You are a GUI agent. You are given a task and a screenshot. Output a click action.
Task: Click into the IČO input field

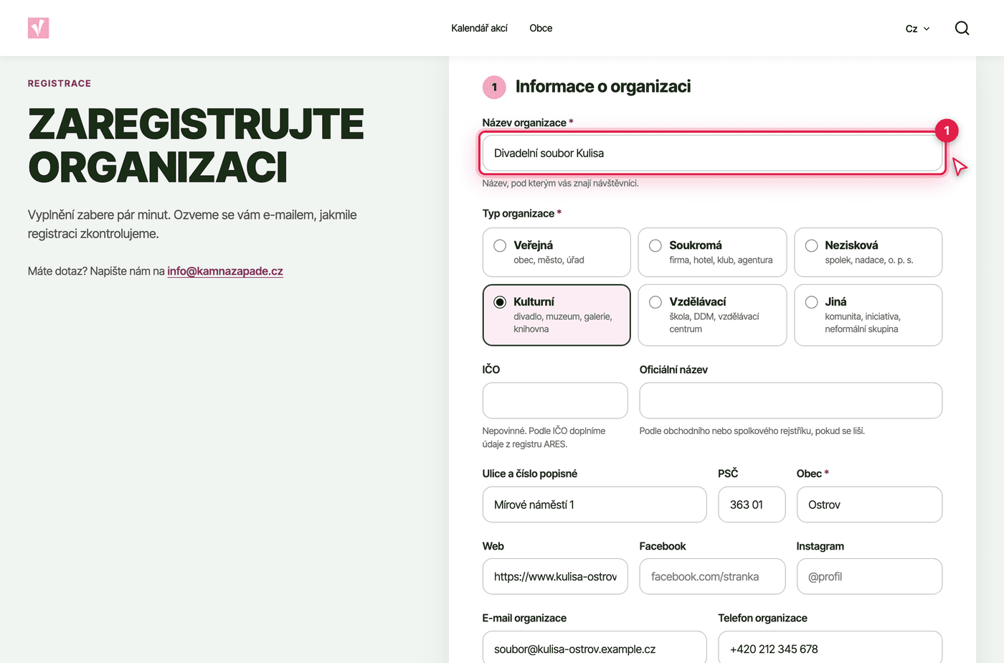[x=555, y=400]
